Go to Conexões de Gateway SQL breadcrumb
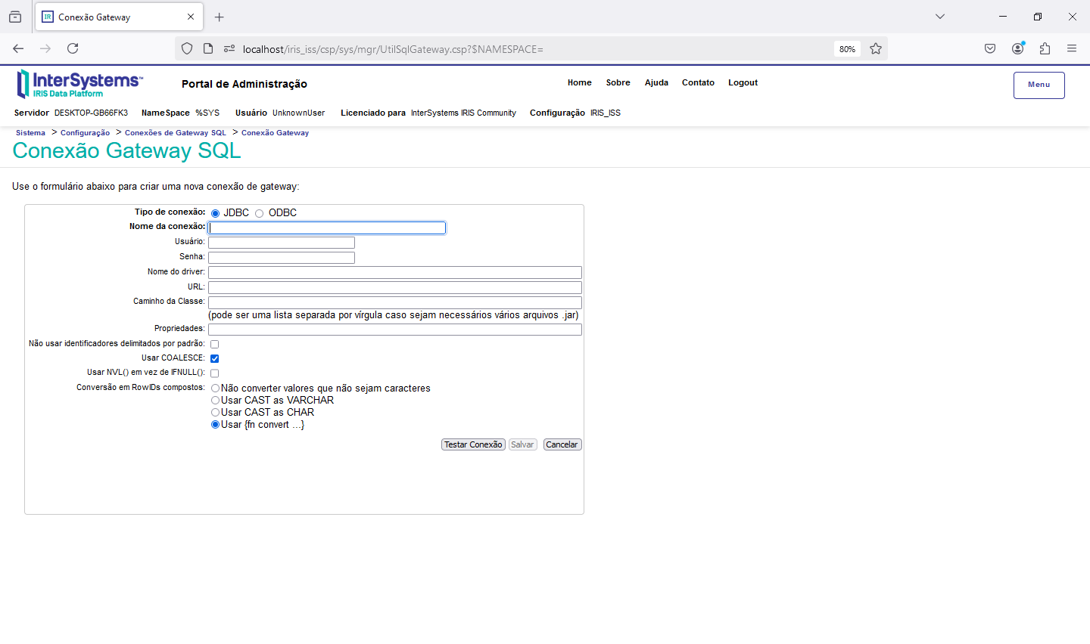The height and width of the screenshot is (644, 1090). tap(175, 133)
